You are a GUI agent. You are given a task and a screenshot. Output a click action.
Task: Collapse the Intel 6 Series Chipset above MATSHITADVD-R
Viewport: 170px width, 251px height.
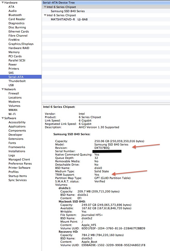(45, 15)
